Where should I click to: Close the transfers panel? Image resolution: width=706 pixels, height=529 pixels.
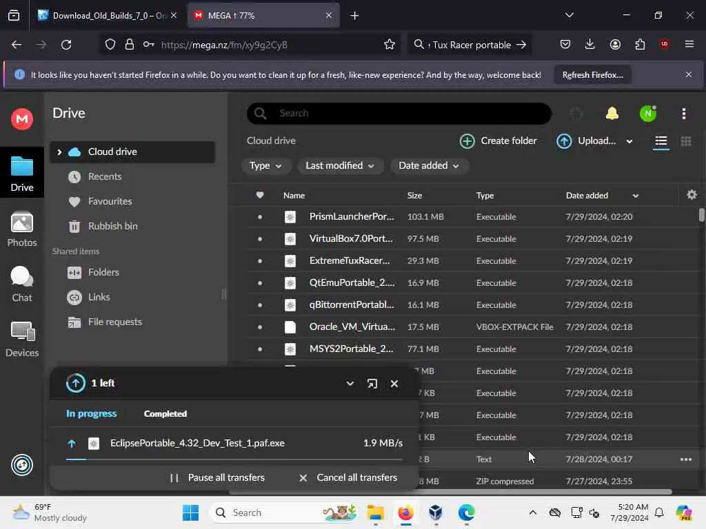point(394,384)
